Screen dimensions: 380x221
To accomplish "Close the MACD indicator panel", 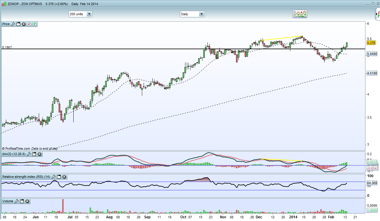I will coord(40,154).
